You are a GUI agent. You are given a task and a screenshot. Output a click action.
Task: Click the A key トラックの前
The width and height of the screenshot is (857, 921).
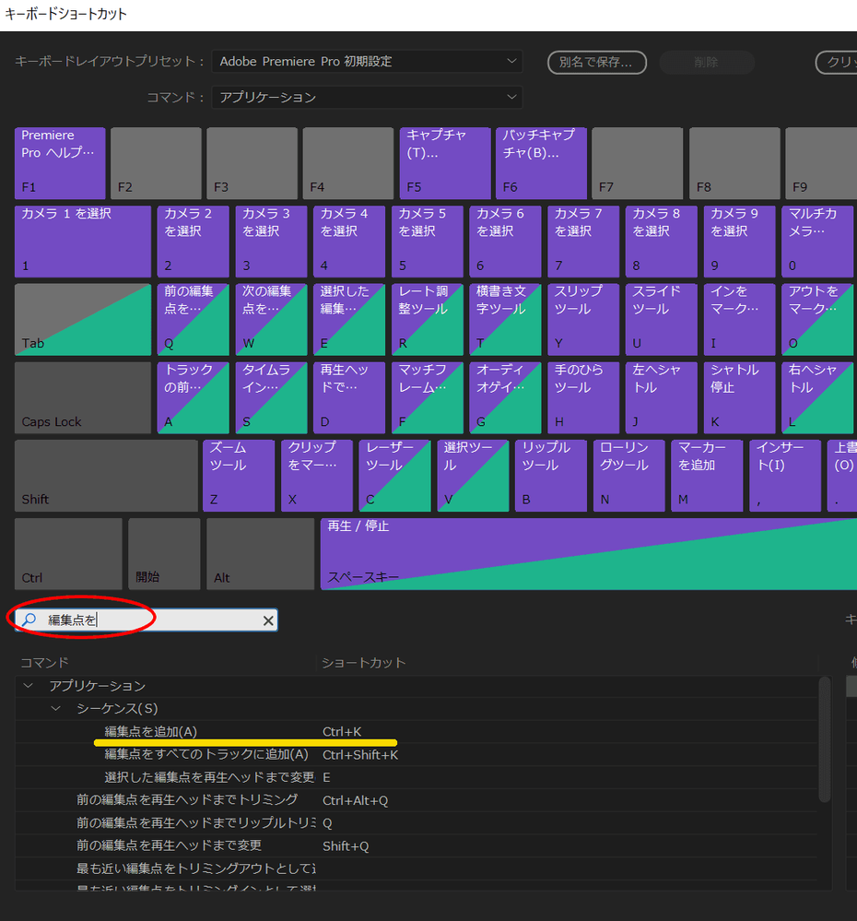(x=194, y=397)
